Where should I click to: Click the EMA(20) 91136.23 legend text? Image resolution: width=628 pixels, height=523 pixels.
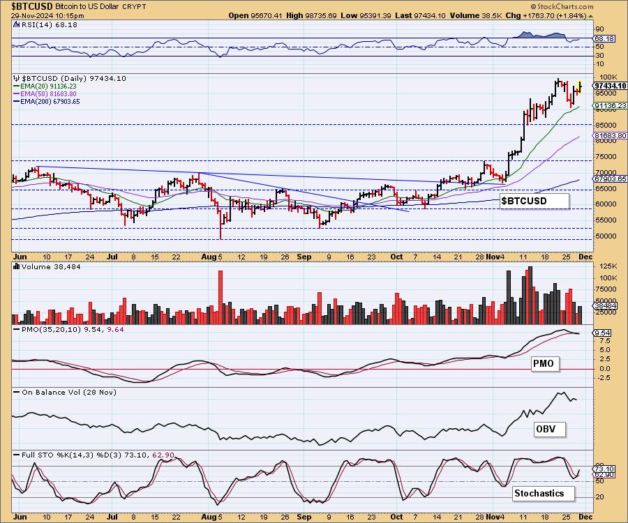[48, 86]
